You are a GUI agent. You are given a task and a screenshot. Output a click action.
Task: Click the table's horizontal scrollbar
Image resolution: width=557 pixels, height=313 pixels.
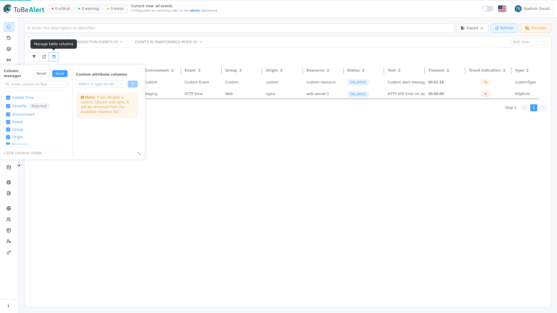pos(342,99)
